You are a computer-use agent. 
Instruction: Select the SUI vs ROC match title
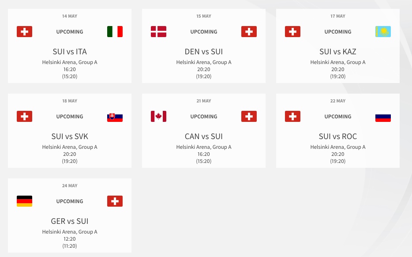[338, 136]
